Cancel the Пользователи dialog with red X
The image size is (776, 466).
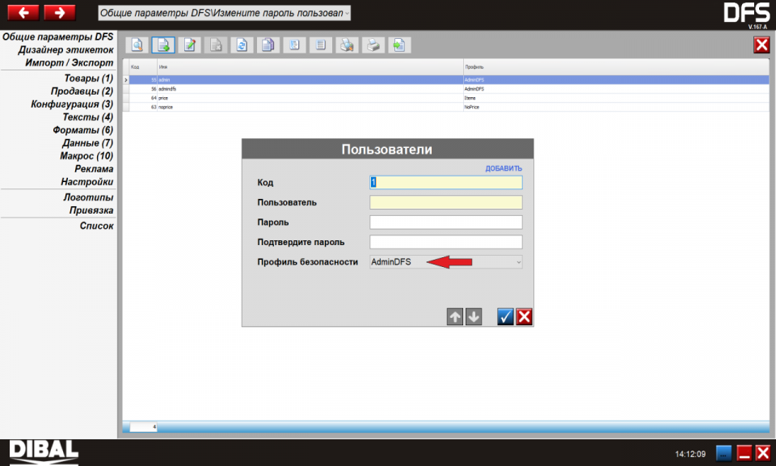(524, 317)
